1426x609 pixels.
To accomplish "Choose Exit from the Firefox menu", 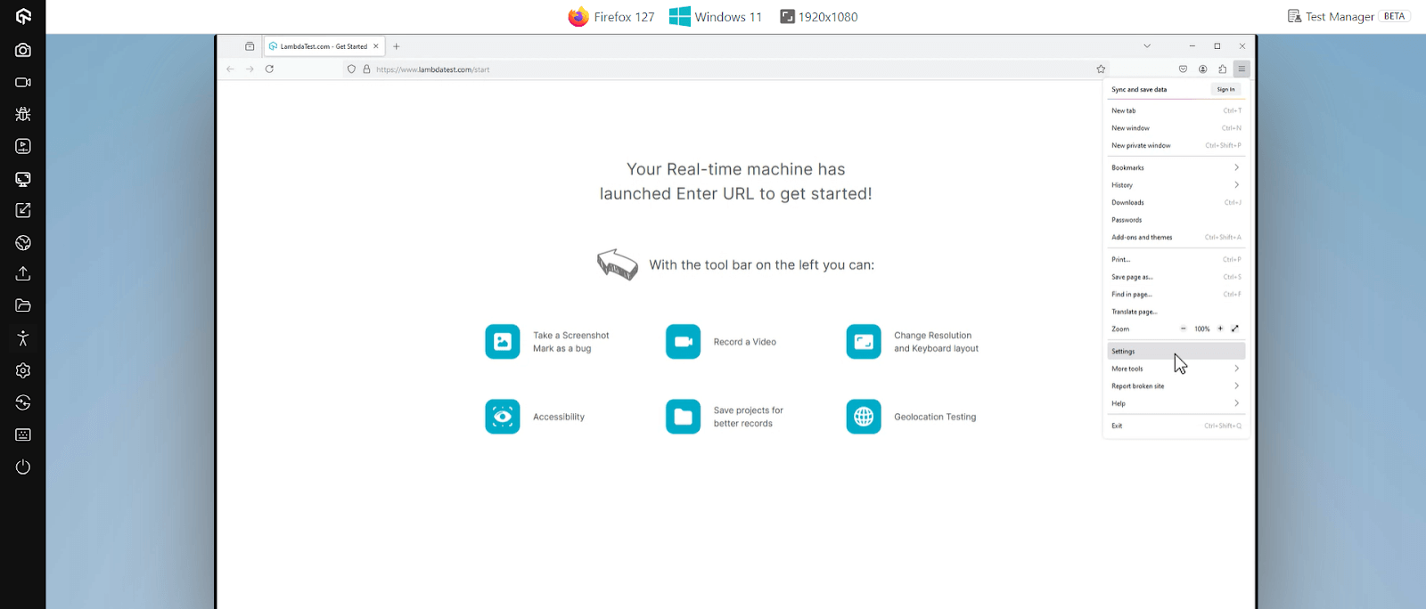I will coord(1176,426).
